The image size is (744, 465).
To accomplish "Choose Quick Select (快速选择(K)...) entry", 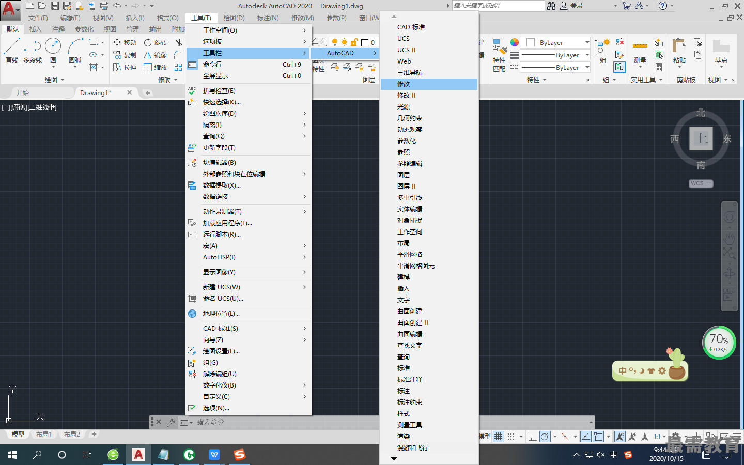I will pyautogui.click(x=249, y=102).
